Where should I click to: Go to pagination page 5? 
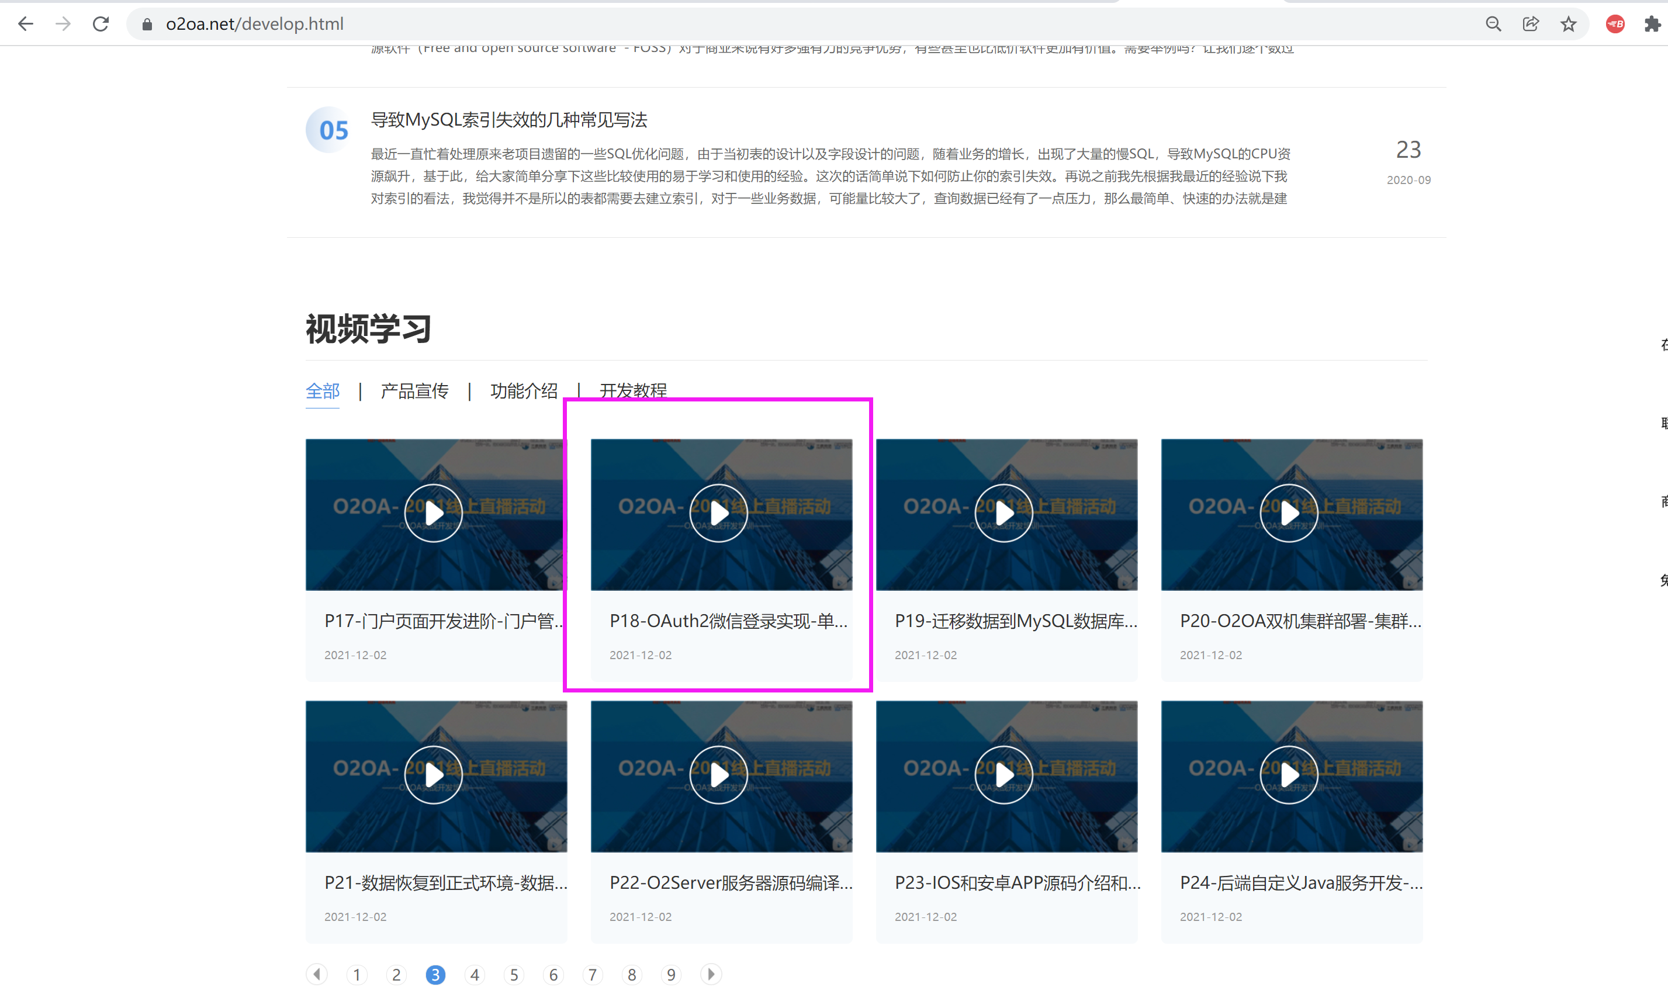click(x=514, y=975)
